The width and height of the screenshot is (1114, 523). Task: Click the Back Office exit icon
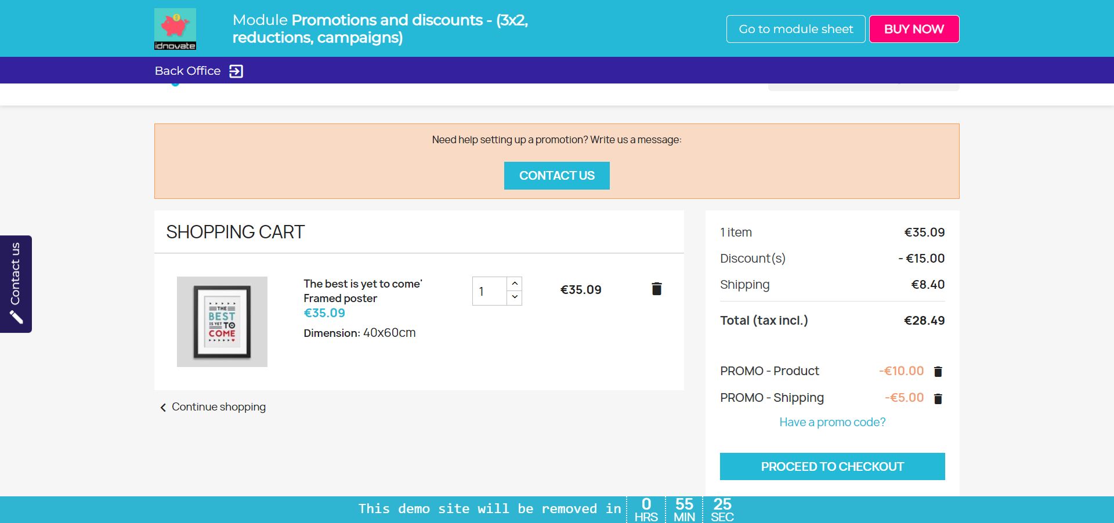click(x=236, y=71)
